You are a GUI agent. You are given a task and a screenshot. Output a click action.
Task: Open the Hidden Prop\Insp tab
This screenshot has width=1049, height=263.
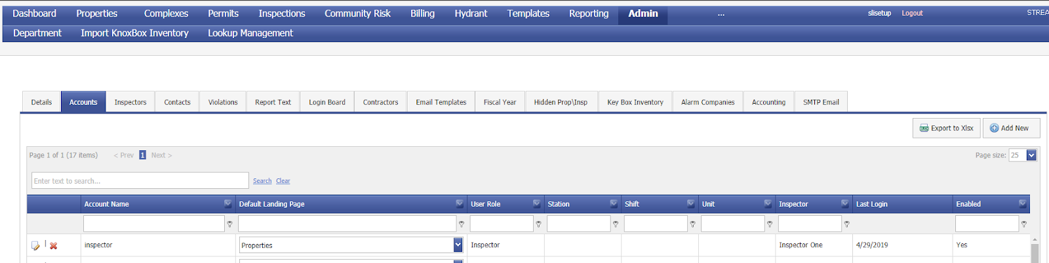pyautogui.click(x=561, y=102)
